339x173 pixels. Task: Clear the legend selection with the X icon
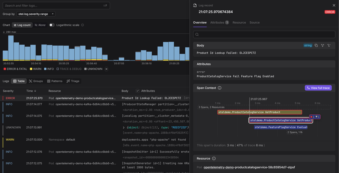tap(107, 69)
